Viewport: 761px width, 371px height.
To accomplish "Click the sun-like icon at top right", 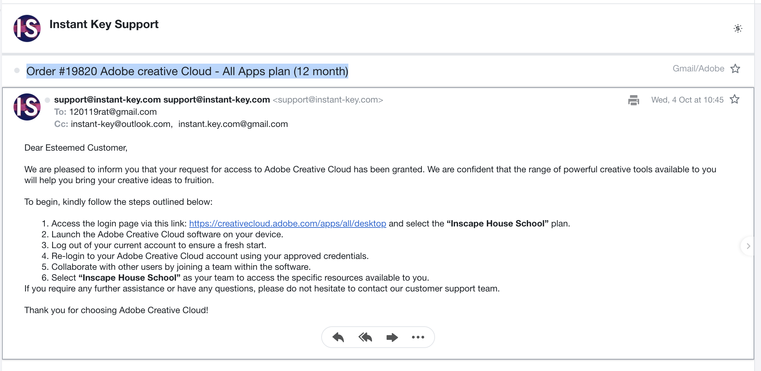I will (x=738, y=28).
